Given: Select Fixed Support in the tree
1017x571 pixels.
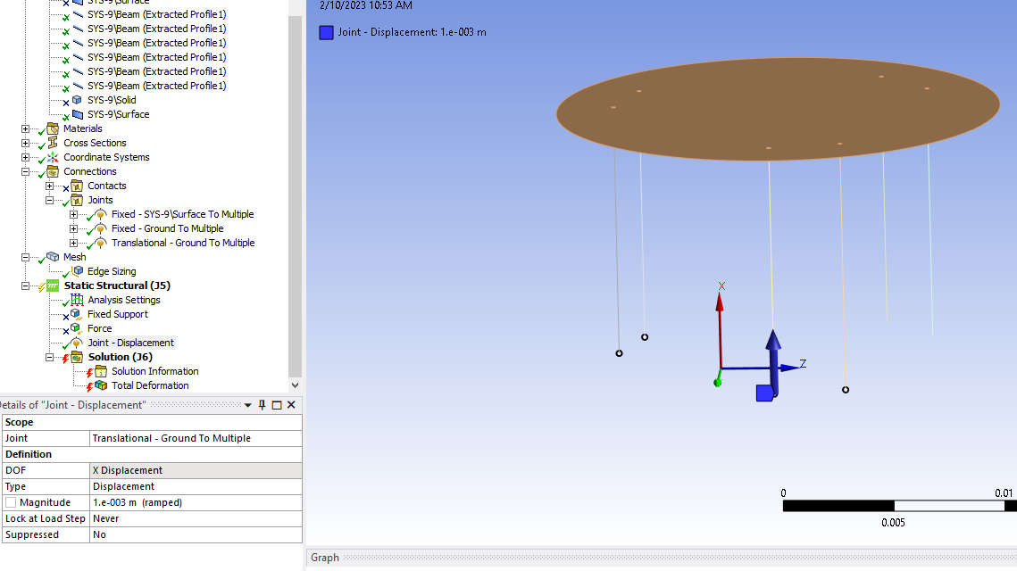Looking at the screenshot, I should (x=117, y=314).
